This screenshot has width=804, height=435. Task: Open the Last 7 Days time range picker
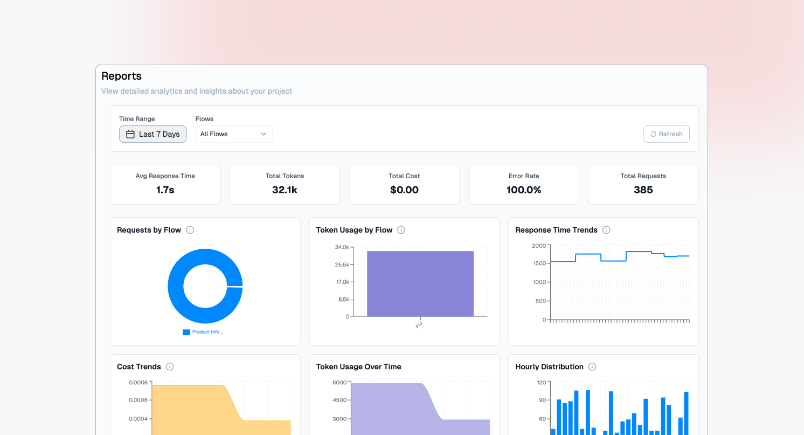pos(153,134)
